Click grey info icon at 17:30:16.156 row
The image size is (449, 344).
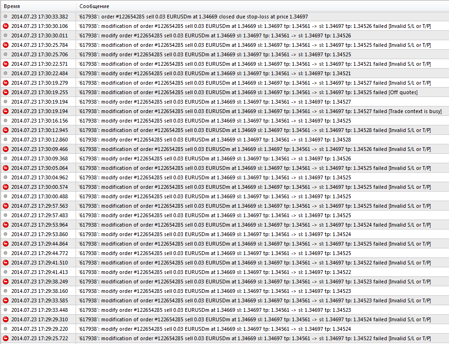pyautogui.click(x=6, y=121)
